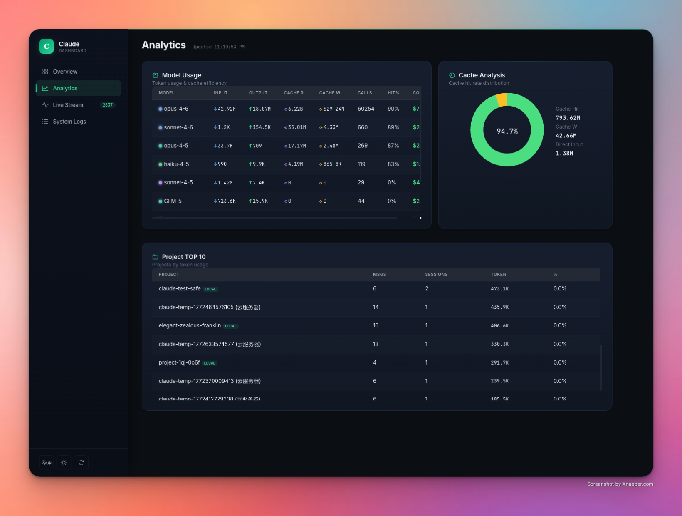Click the 2637 Live Stream badge
682x516 pixels.
[108, 105]
